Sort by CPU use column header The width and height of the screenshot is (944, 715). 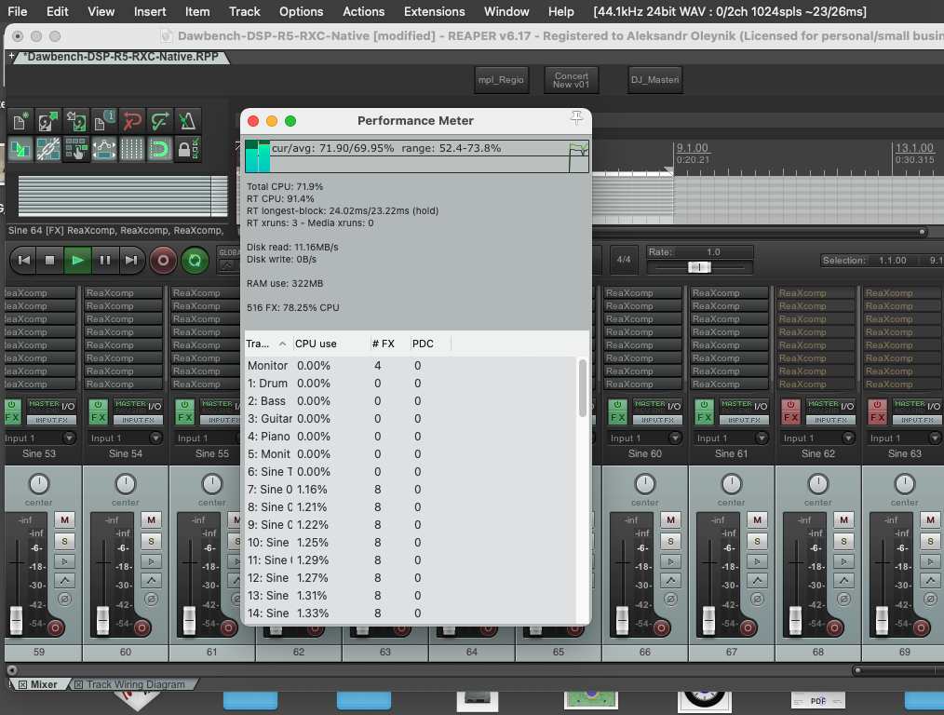pyautogui.click(x=331, y=344)
